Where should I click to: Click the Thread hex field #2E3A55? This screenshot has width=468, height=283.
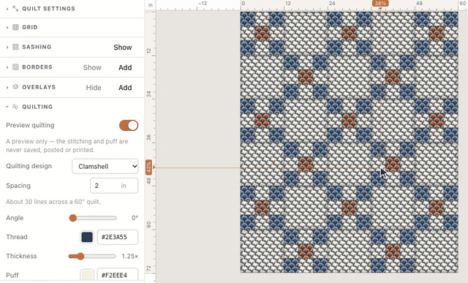click(x=118, y=238)
